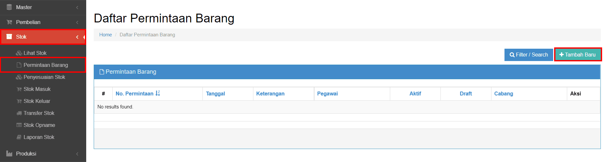Click the Stok box icon

(x=9, y=37)
